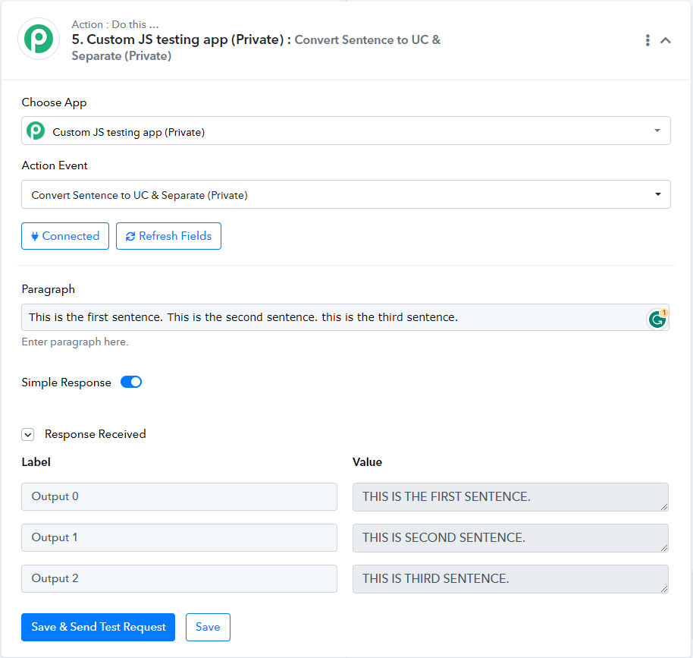Toggle the Simple Response switch

(x=131, y=382)
